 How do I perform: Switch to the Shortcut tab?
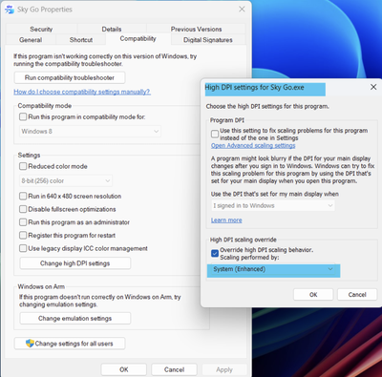(81, 40)
